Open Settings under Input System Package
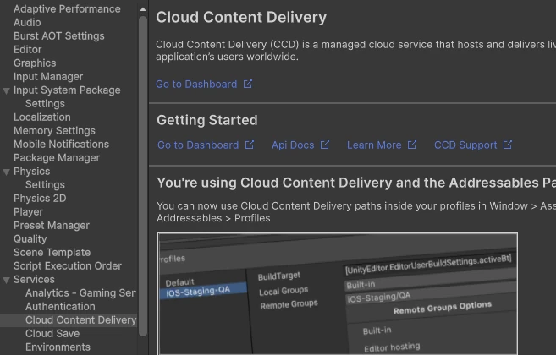556x355 pixels. click(45, 103)
